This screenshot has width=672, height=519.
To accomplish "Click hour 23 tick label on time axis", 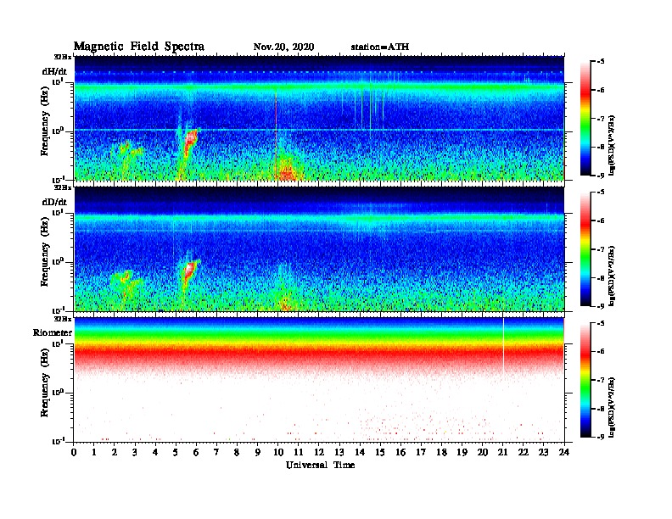I will point(543,452).
